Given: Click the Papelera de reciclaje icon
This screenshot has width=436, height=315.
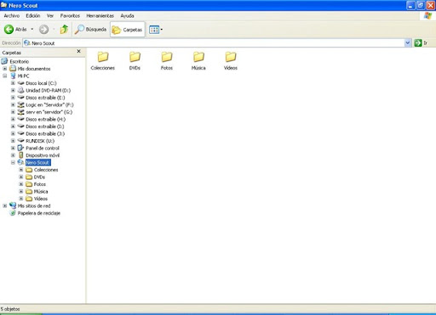Looking at the screenshot, I should point(13,213).
